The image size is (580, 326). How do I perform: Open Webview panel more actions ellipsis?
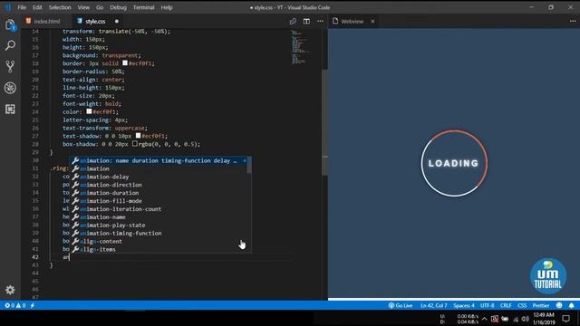[x=573, y=22]
